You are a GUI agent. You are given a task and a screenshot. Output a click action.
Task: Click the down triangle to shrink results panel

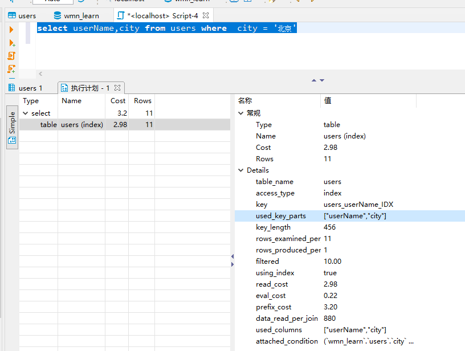(x=322, y=80)
